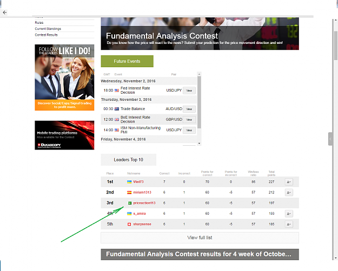Image resolution: width=338 pixels, height=271 pixels.
Task: Select Vlad73's total points value 227
Action: click(x=271, y=182)
